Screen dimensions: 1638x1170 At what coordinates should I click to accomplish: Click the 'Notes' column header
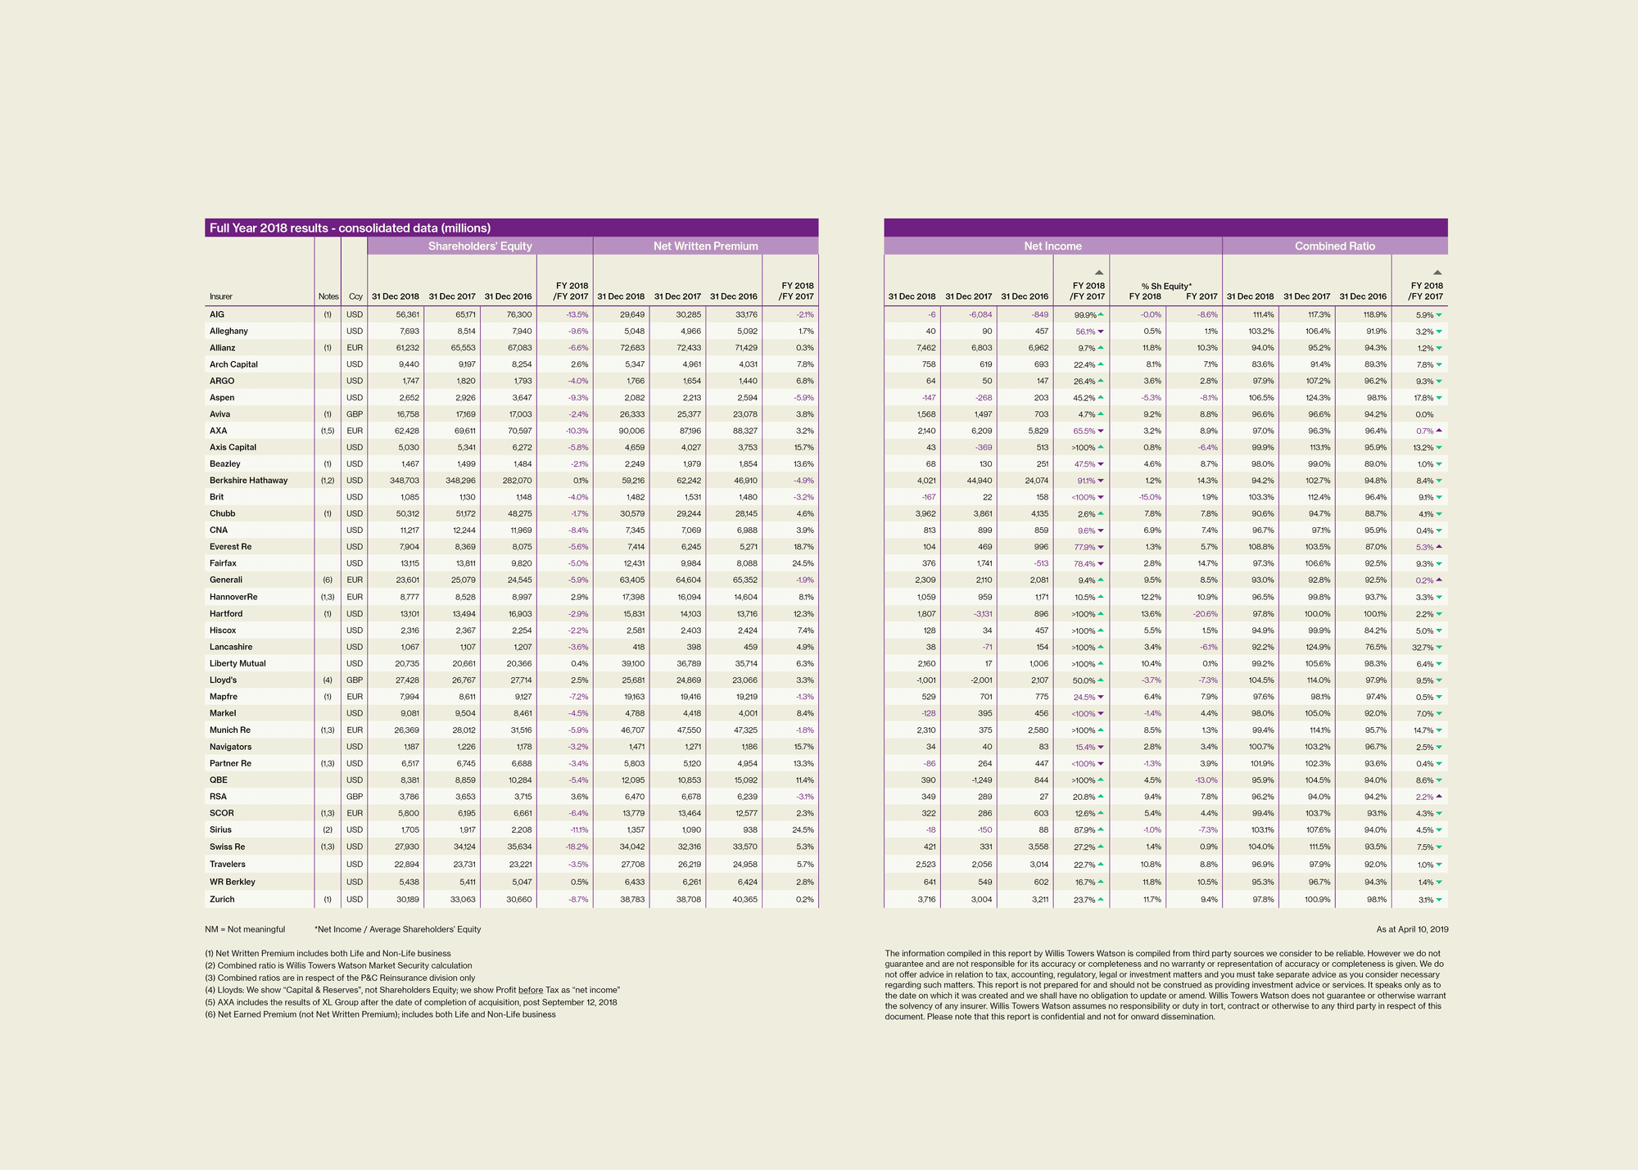coord(328,296)
